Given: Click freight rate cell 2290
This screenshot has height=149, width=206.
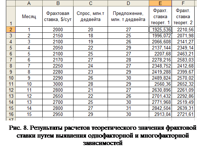Looking at the screenshot, I should [x=58, y=78].
